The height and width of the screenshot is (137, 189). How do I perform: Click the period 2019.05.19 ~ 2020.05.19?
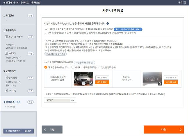click(x=16, y=48)
